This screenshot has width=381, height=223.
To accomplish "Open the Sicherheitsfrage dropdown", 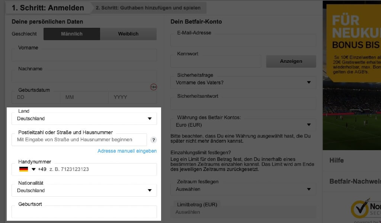I will [243, 83].
